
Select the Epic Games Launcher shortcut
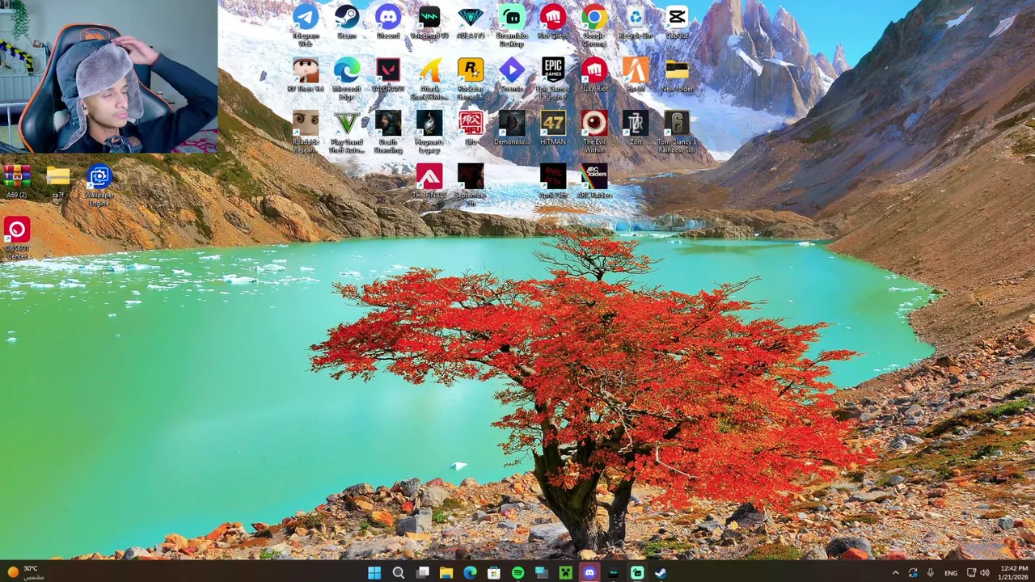click(x=553, y=77)
